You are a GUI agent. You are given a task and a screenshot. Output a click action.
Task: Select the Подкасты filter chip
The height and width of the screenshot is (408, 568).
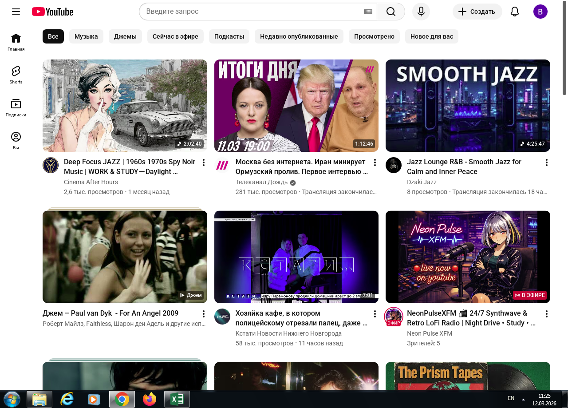pos(229,36)
